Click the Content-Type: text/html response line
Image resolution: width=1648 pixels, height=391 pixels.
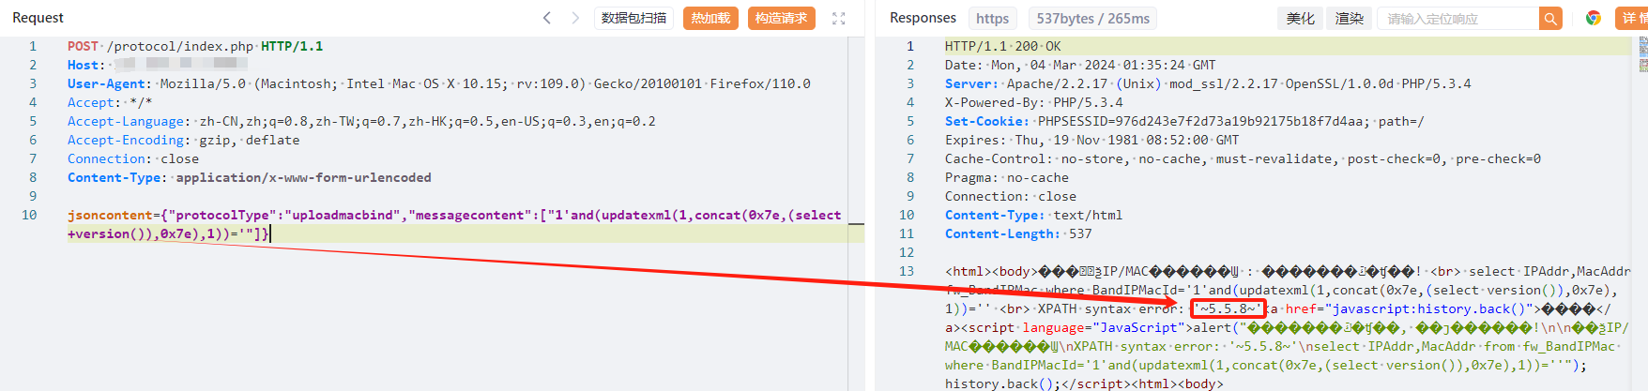pyautogui.click(x=1033, y=215)
